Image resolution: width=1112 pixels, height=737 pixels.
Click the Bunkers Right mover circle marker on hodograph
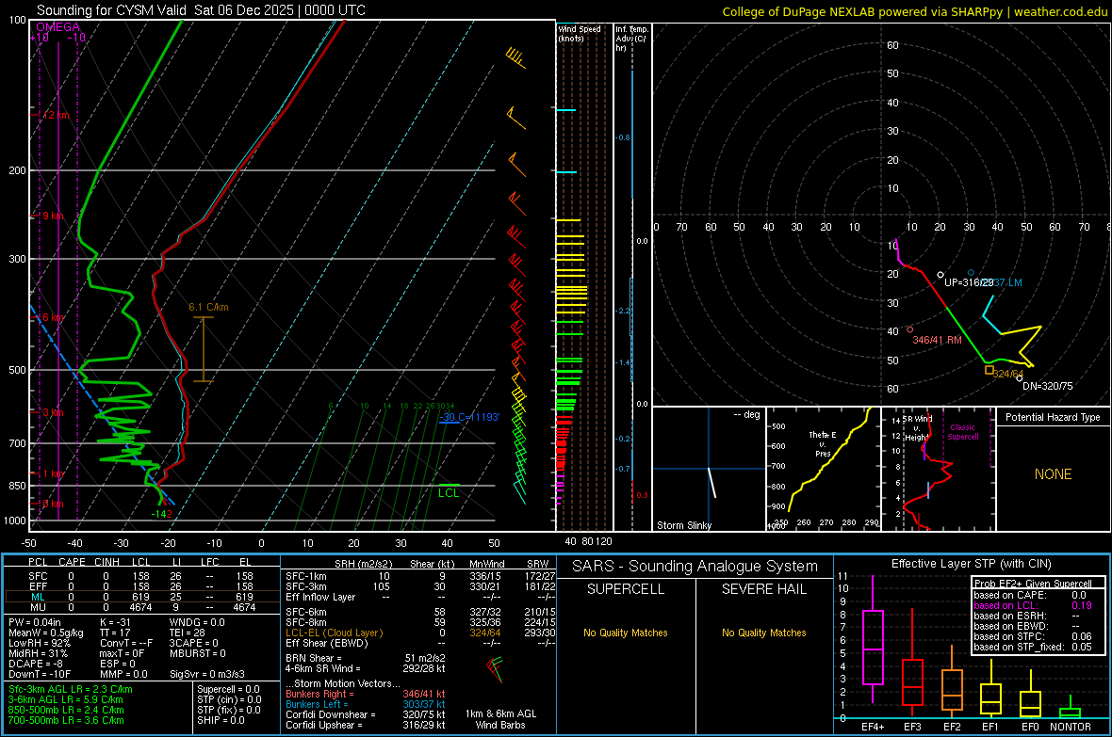pos(910,329)
